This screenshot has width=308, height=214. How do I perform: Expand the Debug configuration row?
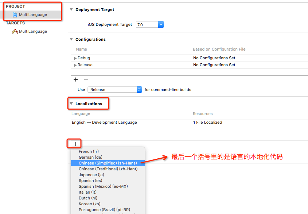pos(75,58)
